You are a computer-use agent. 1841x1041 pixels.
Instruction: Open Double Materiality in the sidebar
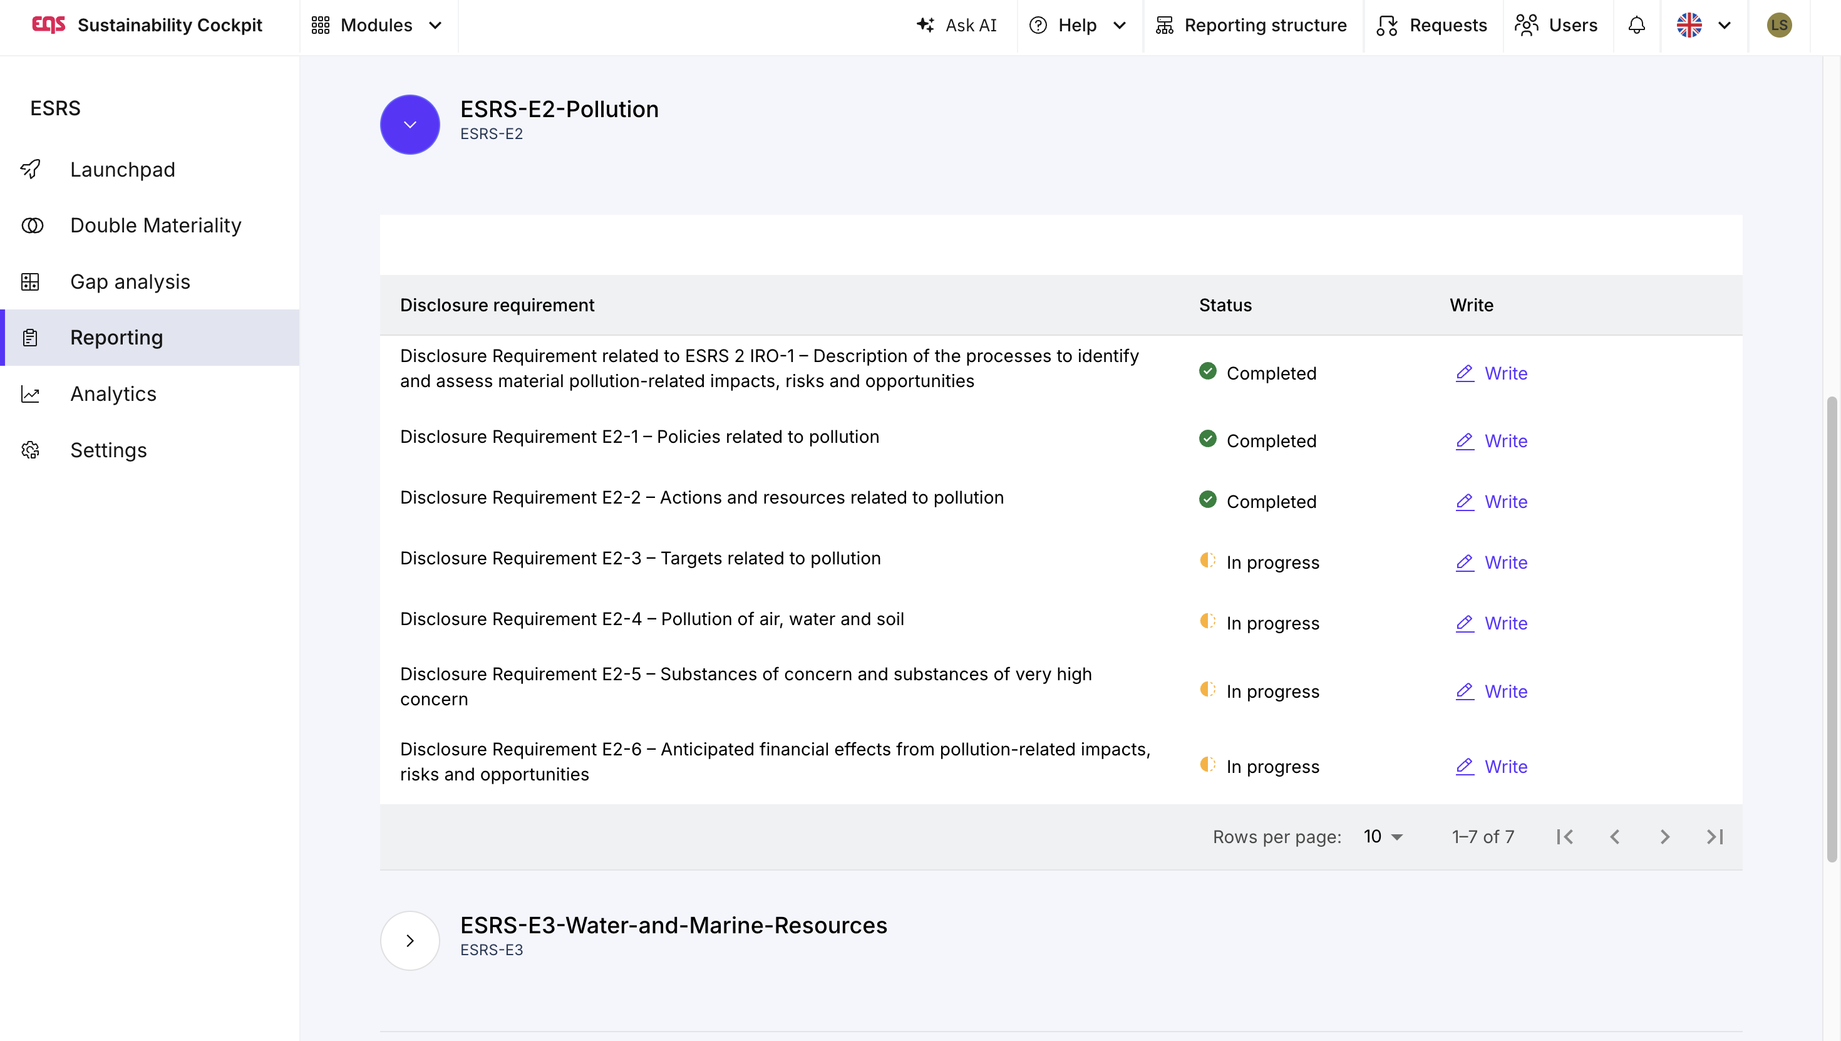(x=150, y=225)
